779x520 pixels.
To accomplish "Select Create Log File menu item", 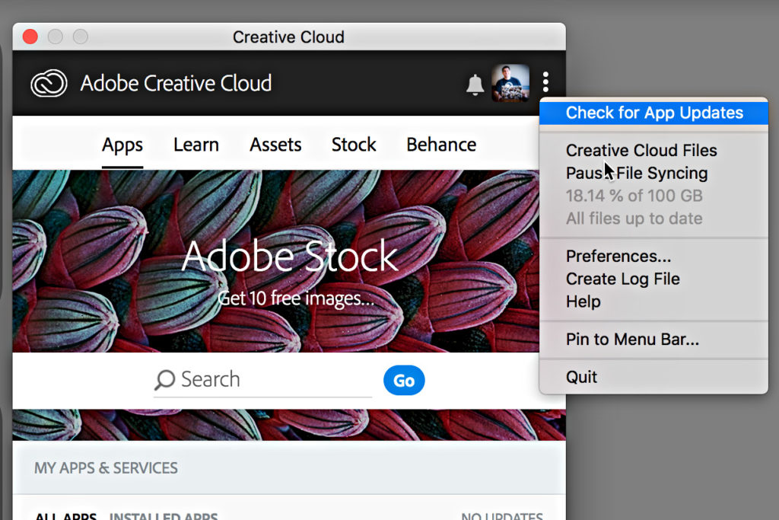I will [622, 279].
